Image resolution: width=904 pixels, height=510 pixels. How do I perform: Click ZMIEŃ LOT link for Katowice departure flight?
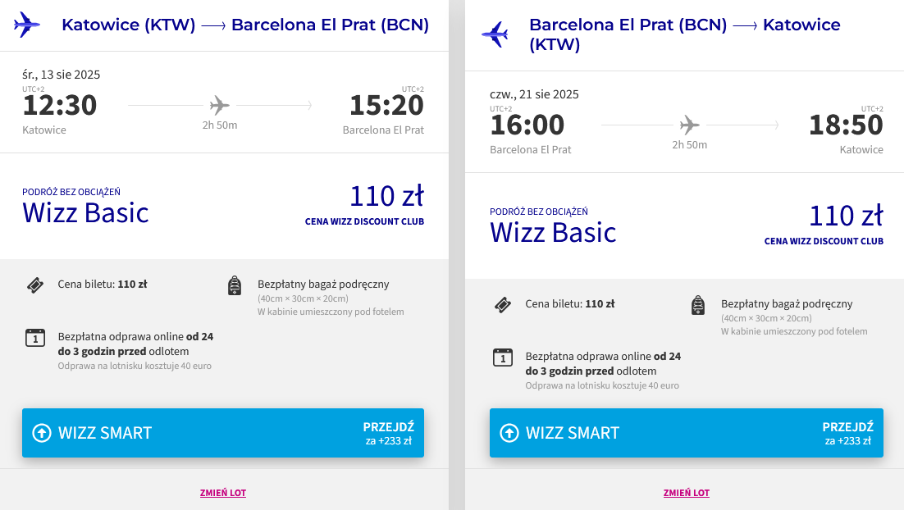pos(223,493)
